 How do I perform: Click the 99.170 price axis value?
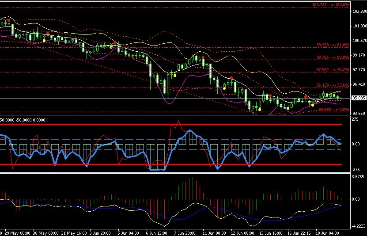pyautogui.click(x=359, y=55)
